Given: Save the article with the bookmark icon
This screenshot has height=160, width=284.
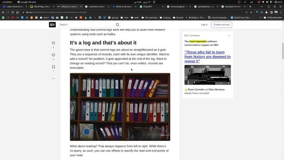Looking at the screenshot, I should click(53, 67).
